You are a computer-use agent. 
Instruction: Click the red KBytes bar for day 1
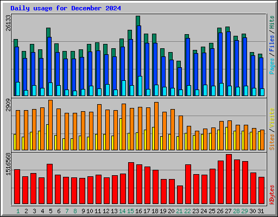tap(17, 187)
